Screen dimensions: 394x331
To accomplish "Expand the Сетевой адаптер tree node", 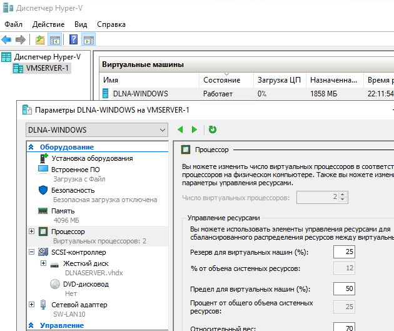I will 32,304.
